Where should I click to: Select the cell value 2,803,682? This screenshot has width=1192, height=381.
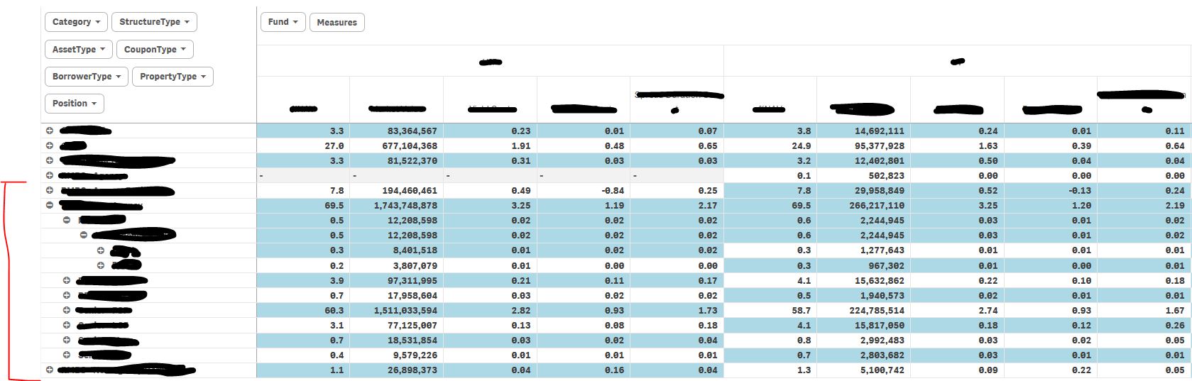[x=863, y=355]
